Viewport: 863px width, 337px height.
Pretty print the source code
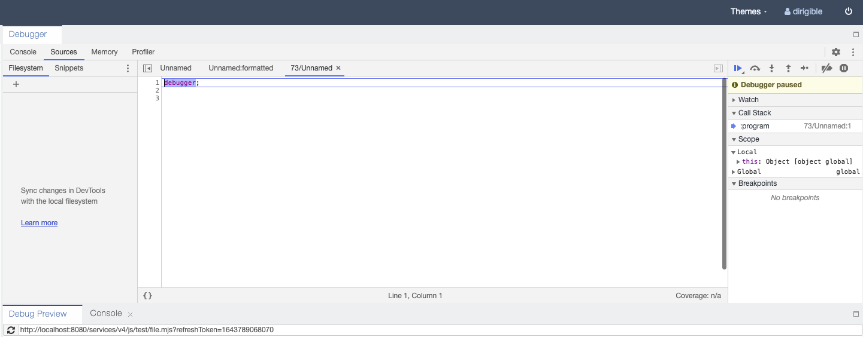pyautogui.click(x=148, y=296)
